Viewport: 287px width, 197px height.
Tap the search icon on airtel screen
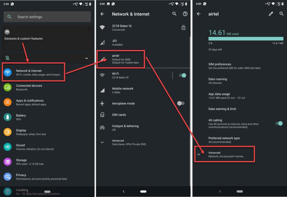coord(281,14)
